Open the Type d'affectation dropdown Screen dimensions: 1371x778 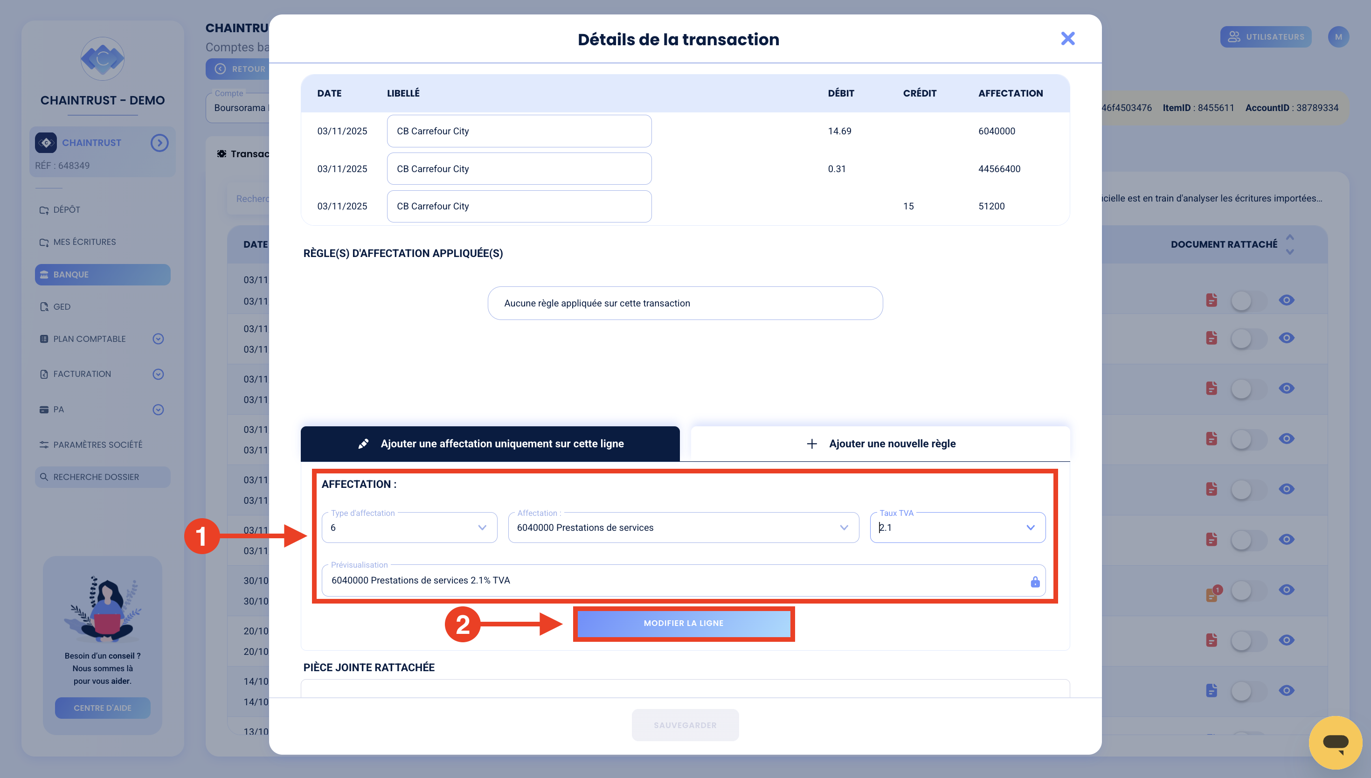pyautogui.click(x=409, y=528)
